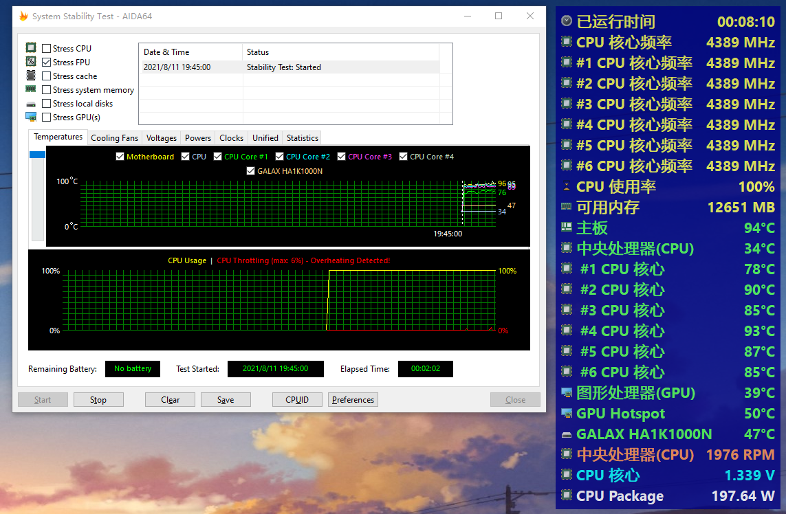Click the clock icon next to 已运行时间
This screenshot has width=786, height=514.
(x=567, y=21)
